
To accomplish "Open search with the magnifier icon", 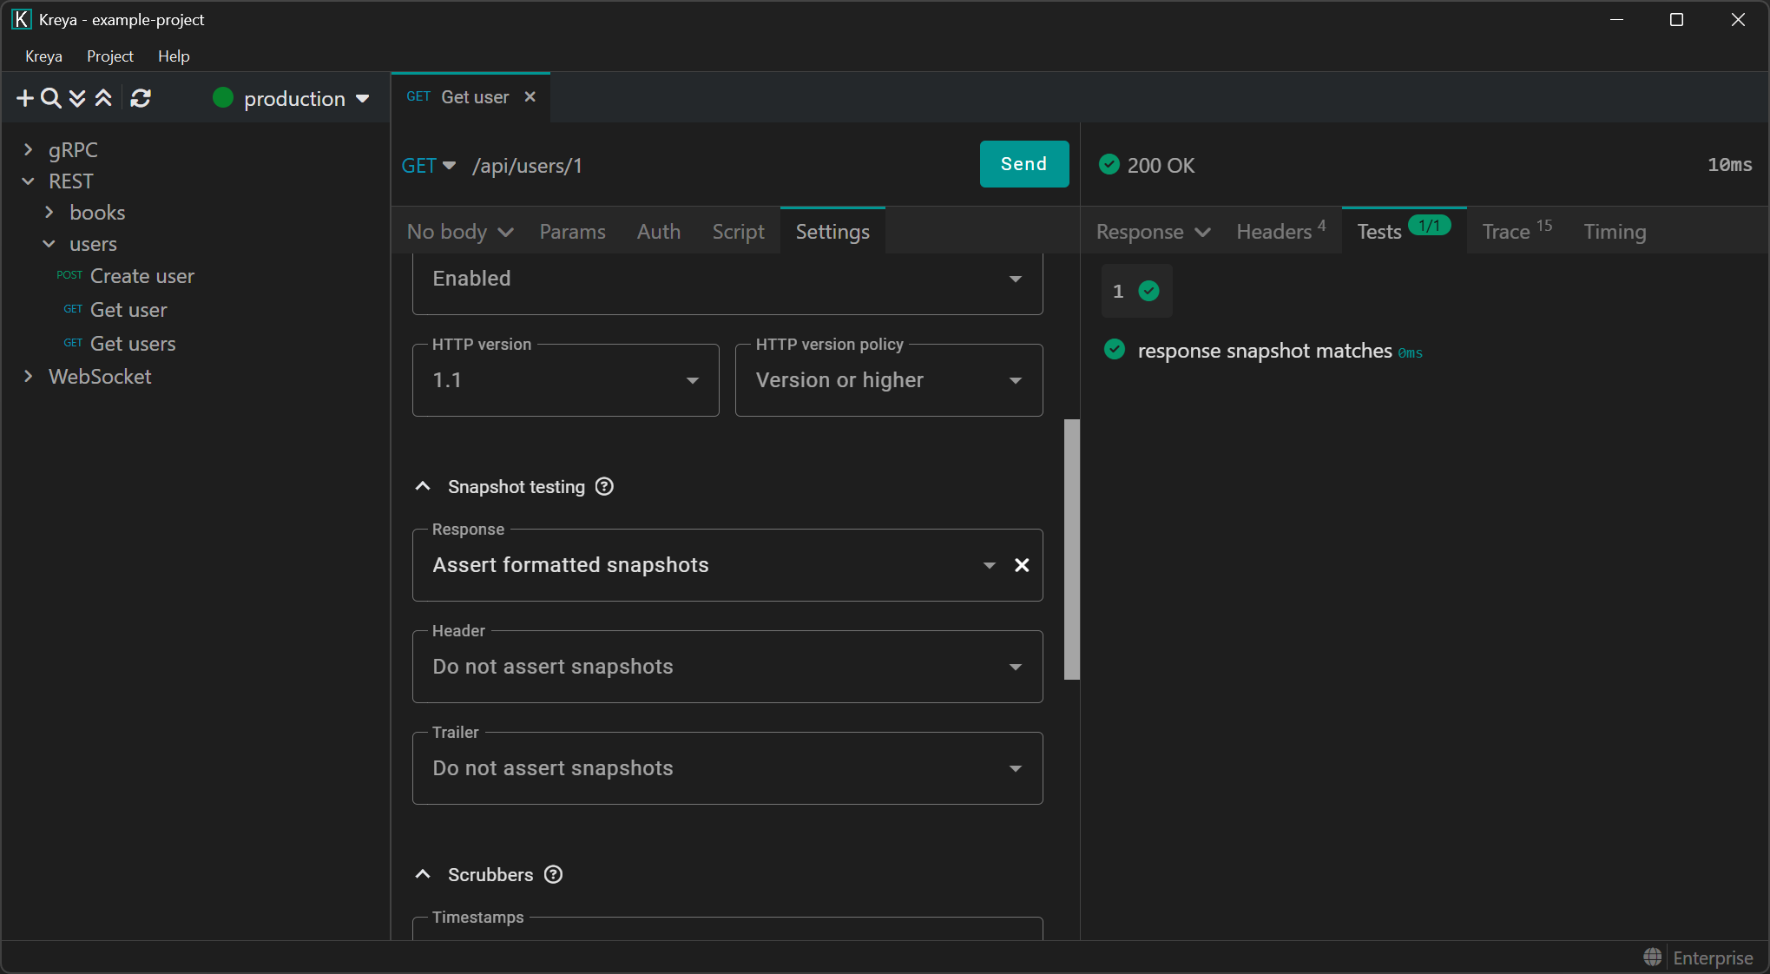I will (51, 99).
